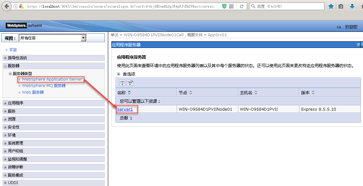363x186 pixels.
Task: Select the WIN-O9584D1PVII host name cell
Action: point(269,109)
